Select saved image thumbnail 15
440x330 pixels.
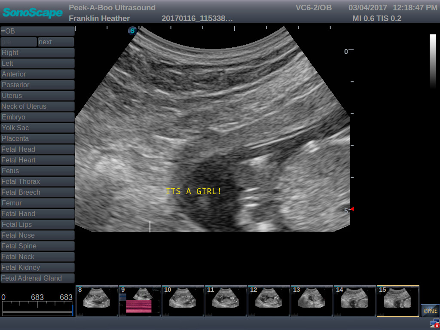tap(397, 301)
